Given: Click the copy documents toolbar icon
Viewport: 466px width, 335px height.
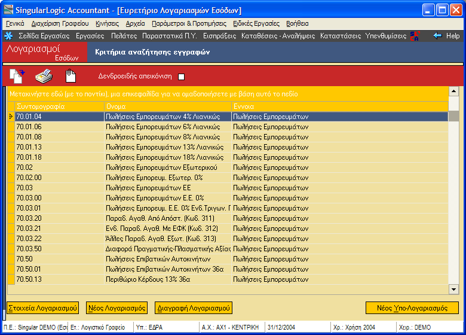Looking at the screenshot, I should (x=17, y=76).
